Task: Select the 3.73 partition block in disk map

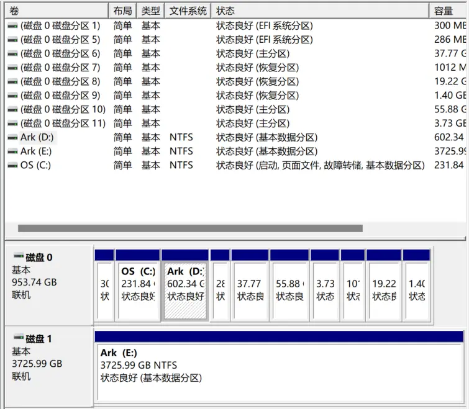Action: tap(325, 285)
